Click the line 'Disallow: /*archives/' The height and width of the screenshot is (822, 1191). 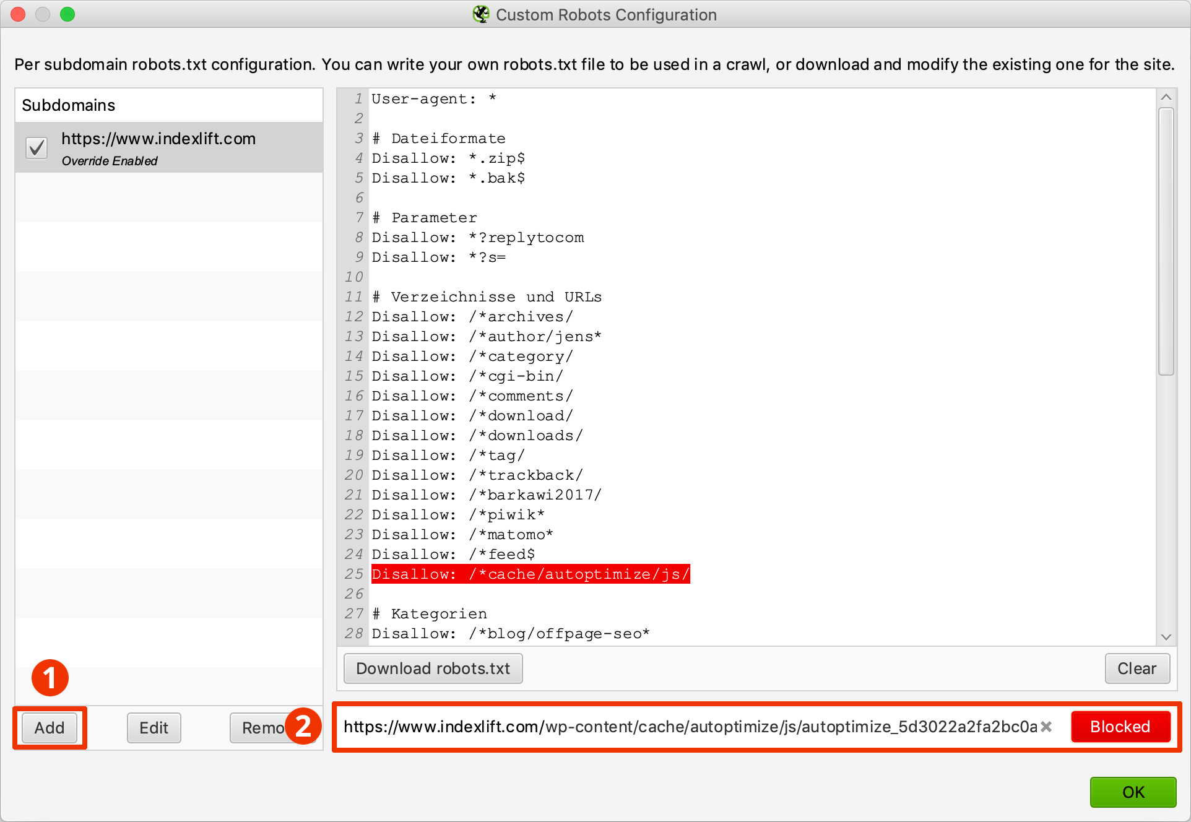pos(473,317)
